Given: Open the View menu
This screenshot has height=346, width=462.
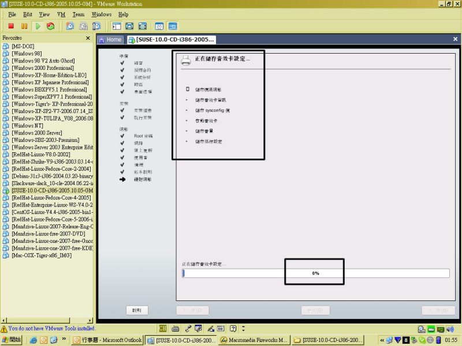Looking at the screenshot, I should point(44,14).
